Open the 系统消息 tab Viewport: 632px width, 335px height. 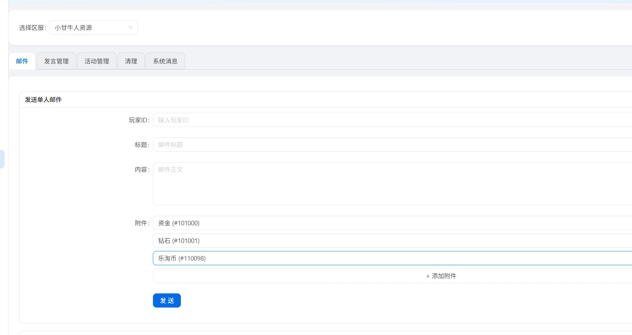[x=165, y=61]
